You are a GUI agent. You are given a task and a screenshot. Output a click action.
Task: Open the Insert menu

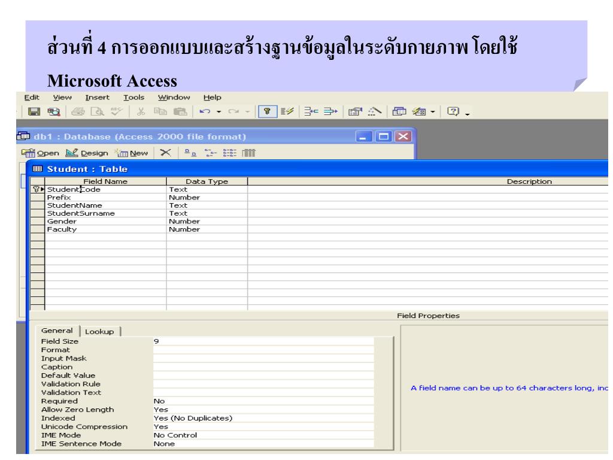coord(98,98)
